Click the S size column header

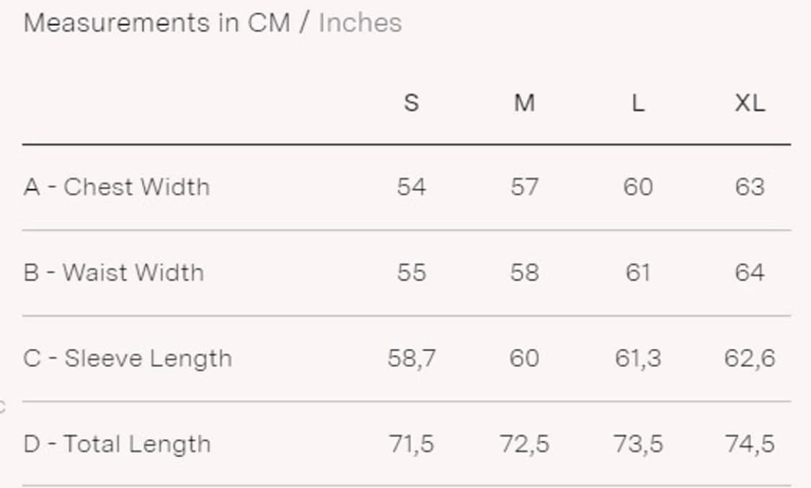pos(411,104)
